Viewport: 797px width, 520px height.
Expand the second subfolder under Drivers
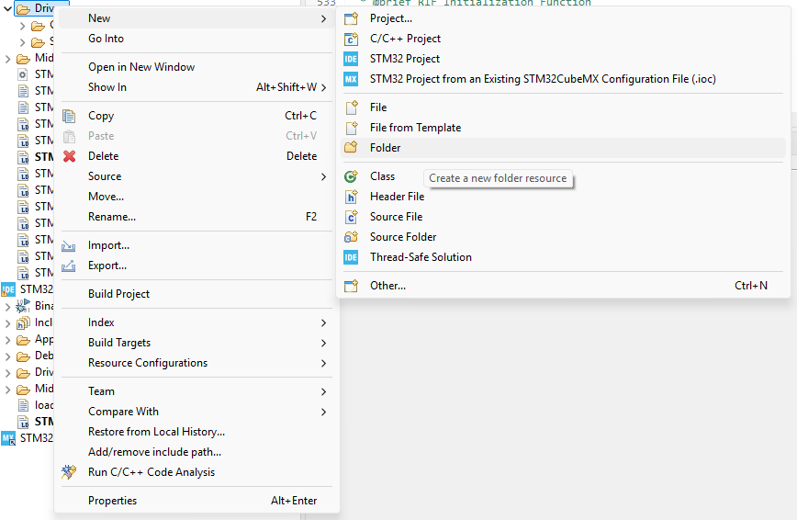point(22,42)
